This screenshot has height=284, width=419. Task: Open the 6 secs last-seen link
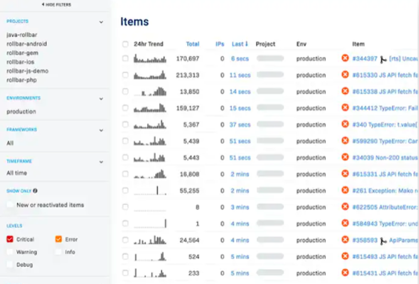click(240, 59)
